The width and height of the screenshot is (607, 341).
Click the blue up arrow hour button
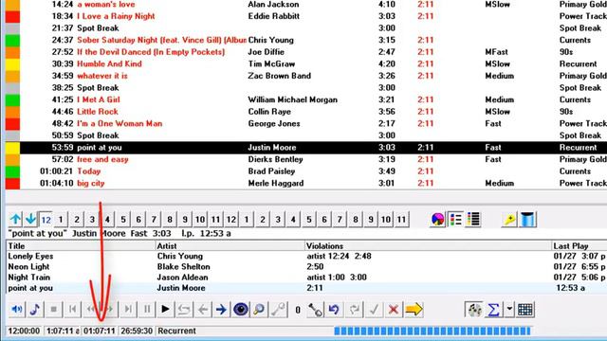15,220
